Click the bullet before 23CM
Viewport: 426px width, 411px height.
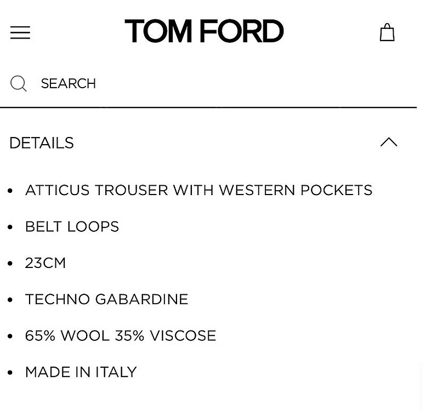tap(10, 264)
